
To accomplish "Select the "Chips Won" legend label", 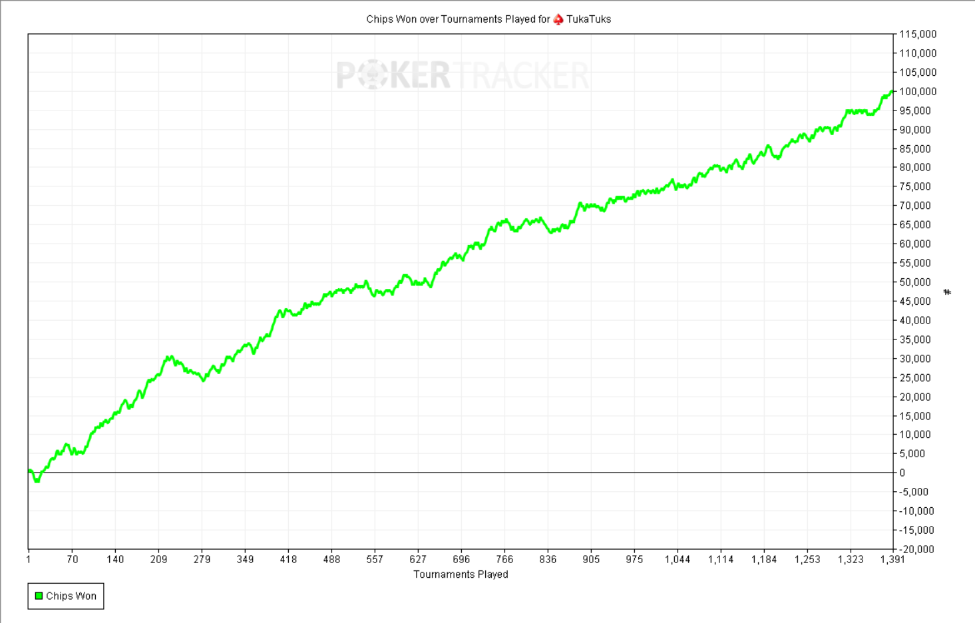I will 71,596.
